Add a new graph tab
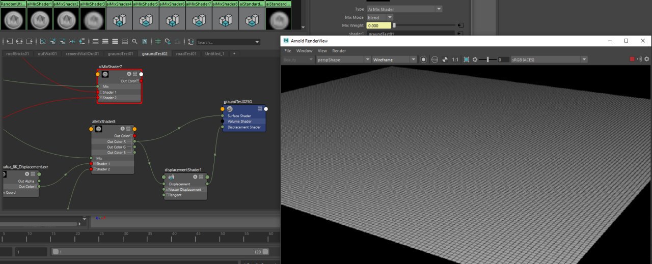 (234, 53)
